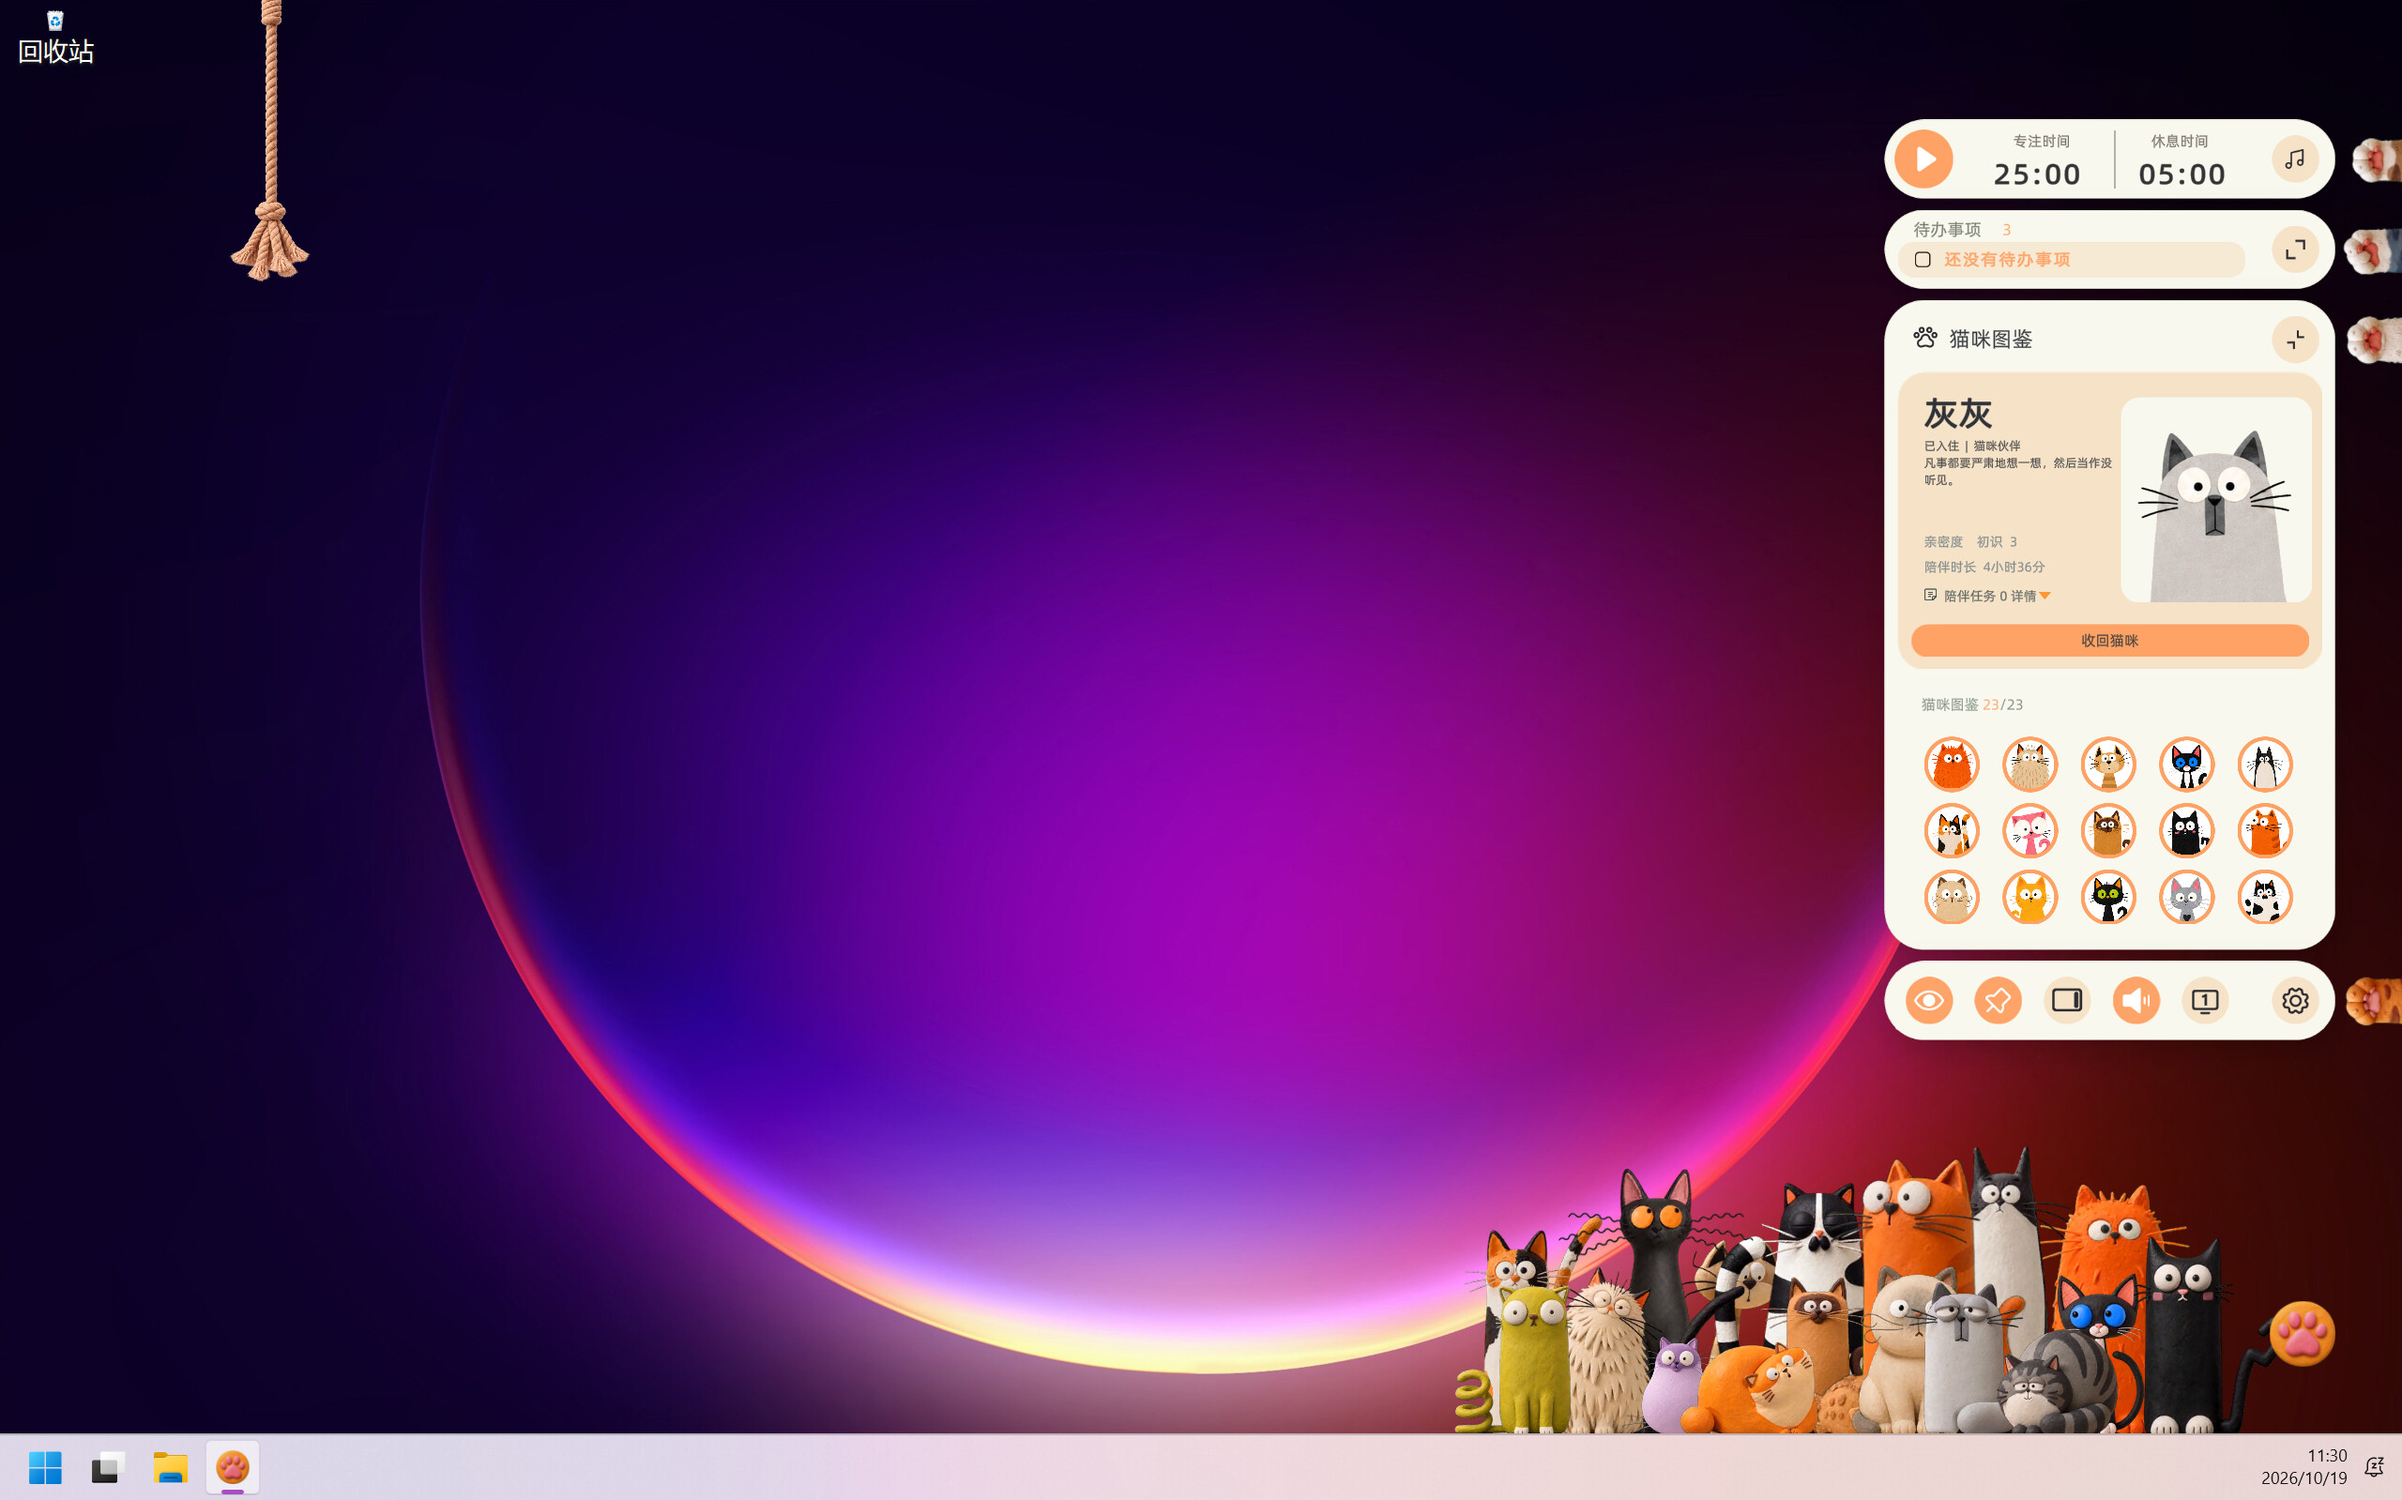The height and width of the screenshot is (1500, 2402).
Task: Open the notification bell in the tray
Action: (2373, 1467)
